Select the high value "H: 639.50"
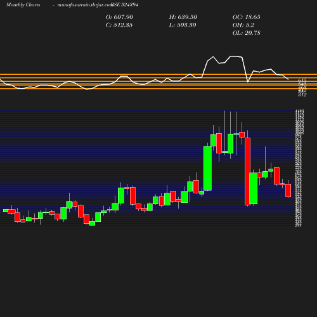The width and height of the screenshot is (317, 317). pos(183,17)
